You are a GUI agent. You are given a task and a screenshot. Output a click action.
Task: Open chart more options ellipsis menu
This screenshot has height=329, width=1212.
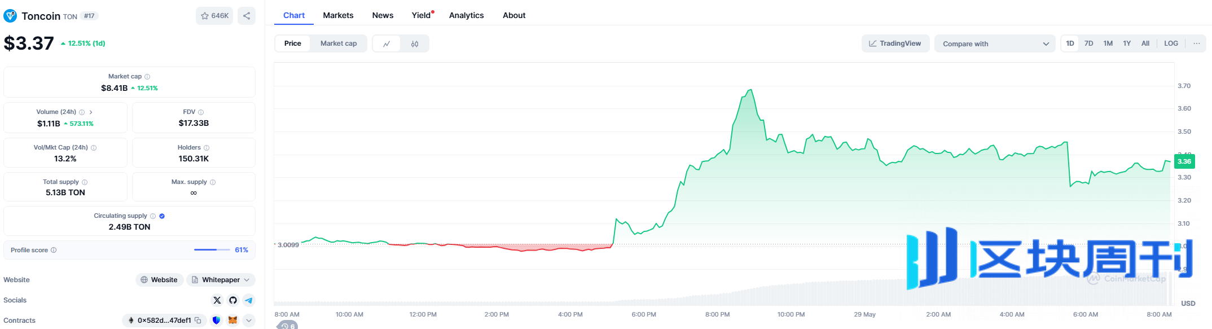click(1196, 43)
